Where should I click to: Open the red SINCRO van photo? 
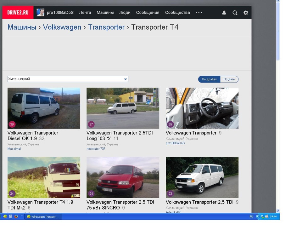tap(123, 177)
